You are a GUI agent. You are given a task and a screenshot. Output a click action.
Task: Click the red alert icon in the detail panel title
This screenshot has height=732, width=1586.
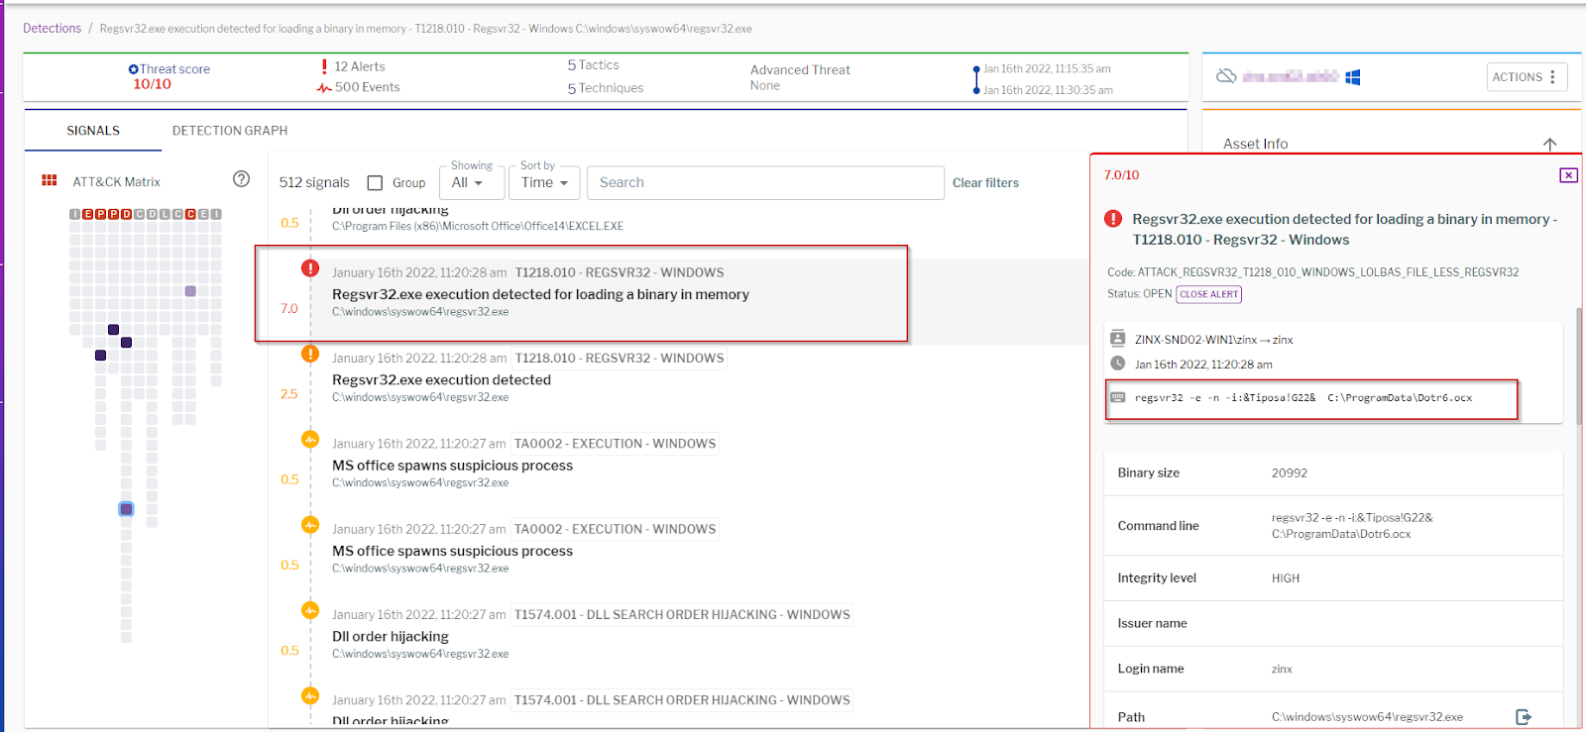[x=1113, y=219]
